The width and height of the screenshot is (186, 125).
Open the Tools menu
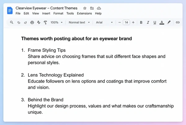[x=70, y=13]
